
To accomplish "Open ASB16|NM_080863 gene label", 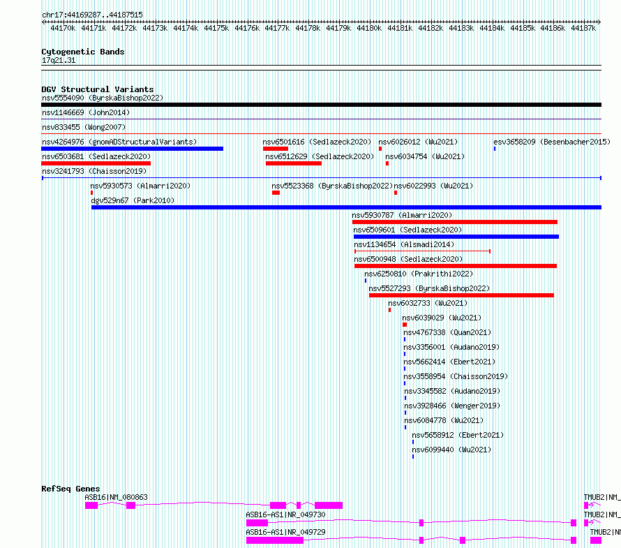I will tap(116, 497).
